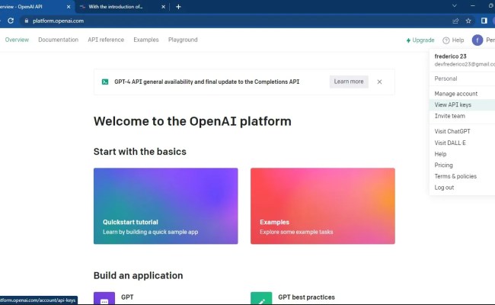The width and height of the screenshot is (495, 305).
Task: Open the Overview nav item
Action: [17, 40]
